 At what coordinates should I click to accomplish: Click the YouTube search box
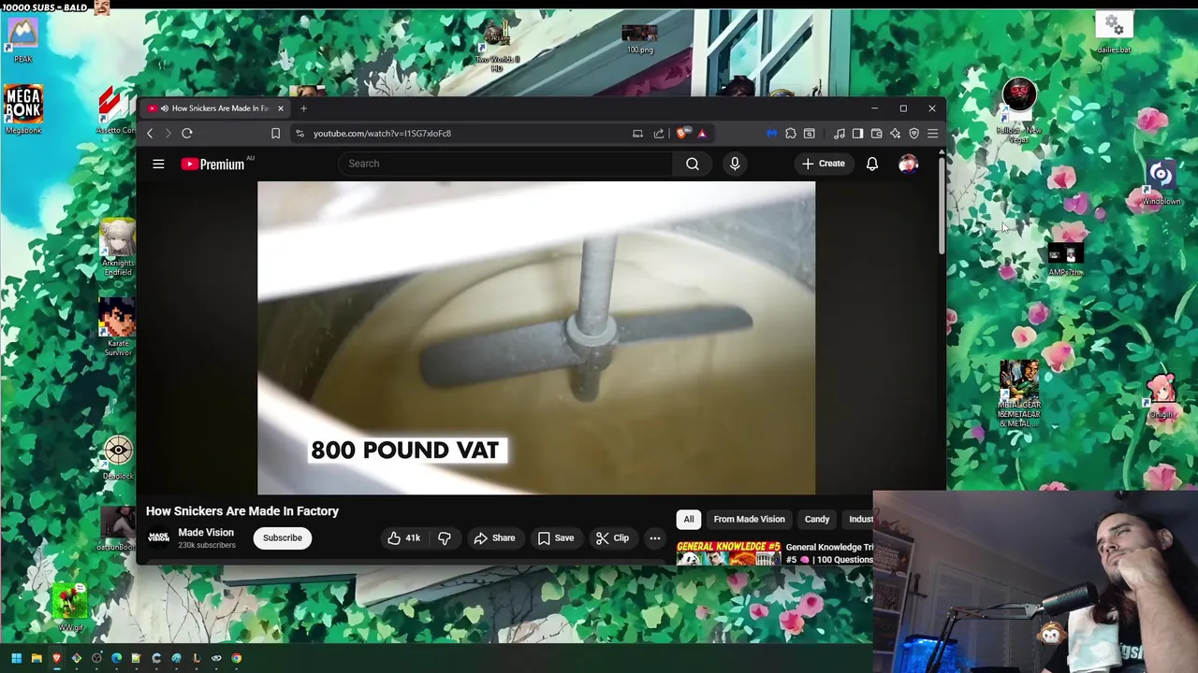pos(505,164)
